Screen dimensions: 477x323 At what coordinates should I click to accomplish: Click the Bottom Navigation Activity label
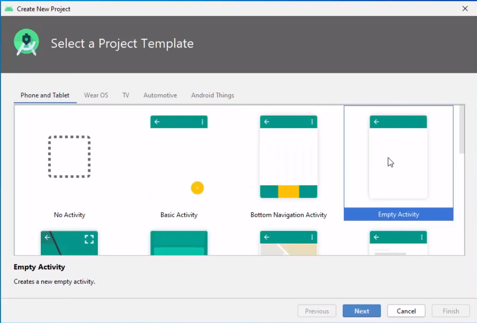pyautogui.click(x=289, y=215)
